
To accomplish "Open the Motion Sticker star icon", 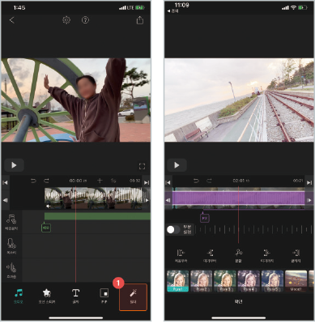I will click(x=47, y=296).
